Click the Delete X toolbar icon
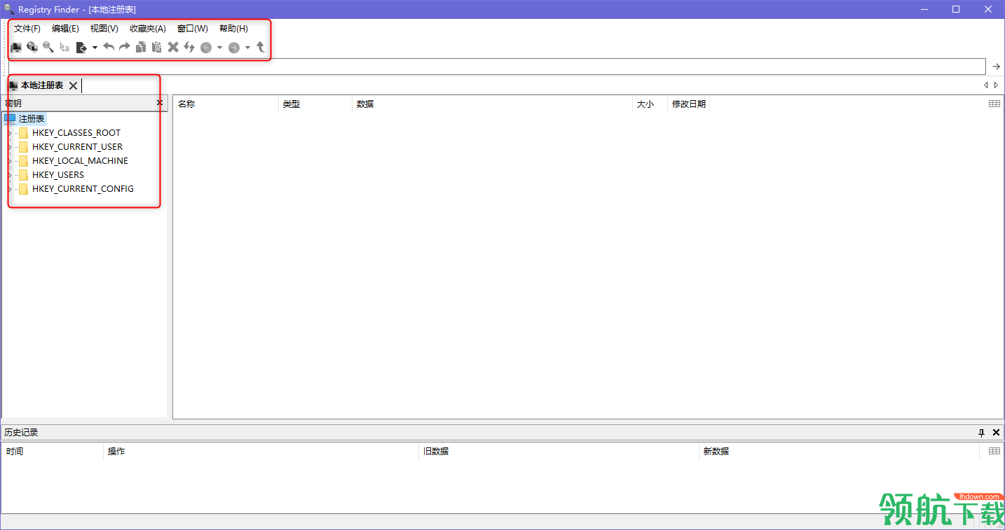This screenshot has width=1005, height=530. pos(173,48)
